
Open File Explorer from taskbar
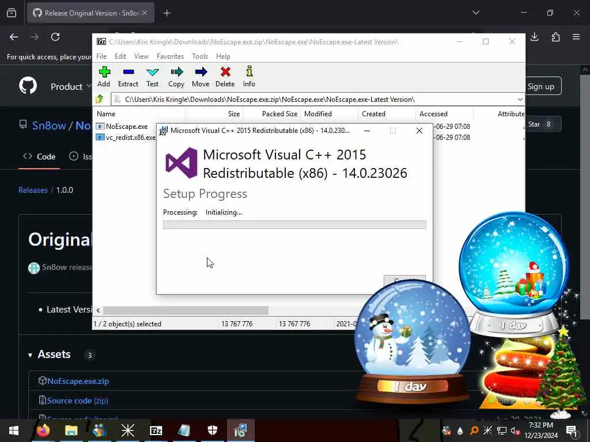[71, 430]
